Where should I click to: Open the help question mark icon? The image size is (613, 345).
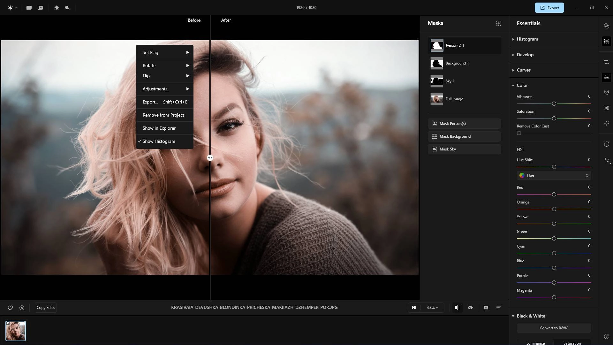point(606,336)
